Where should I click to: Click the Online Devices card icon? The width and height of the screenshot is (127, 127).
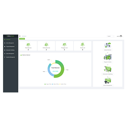click(46, 44)
